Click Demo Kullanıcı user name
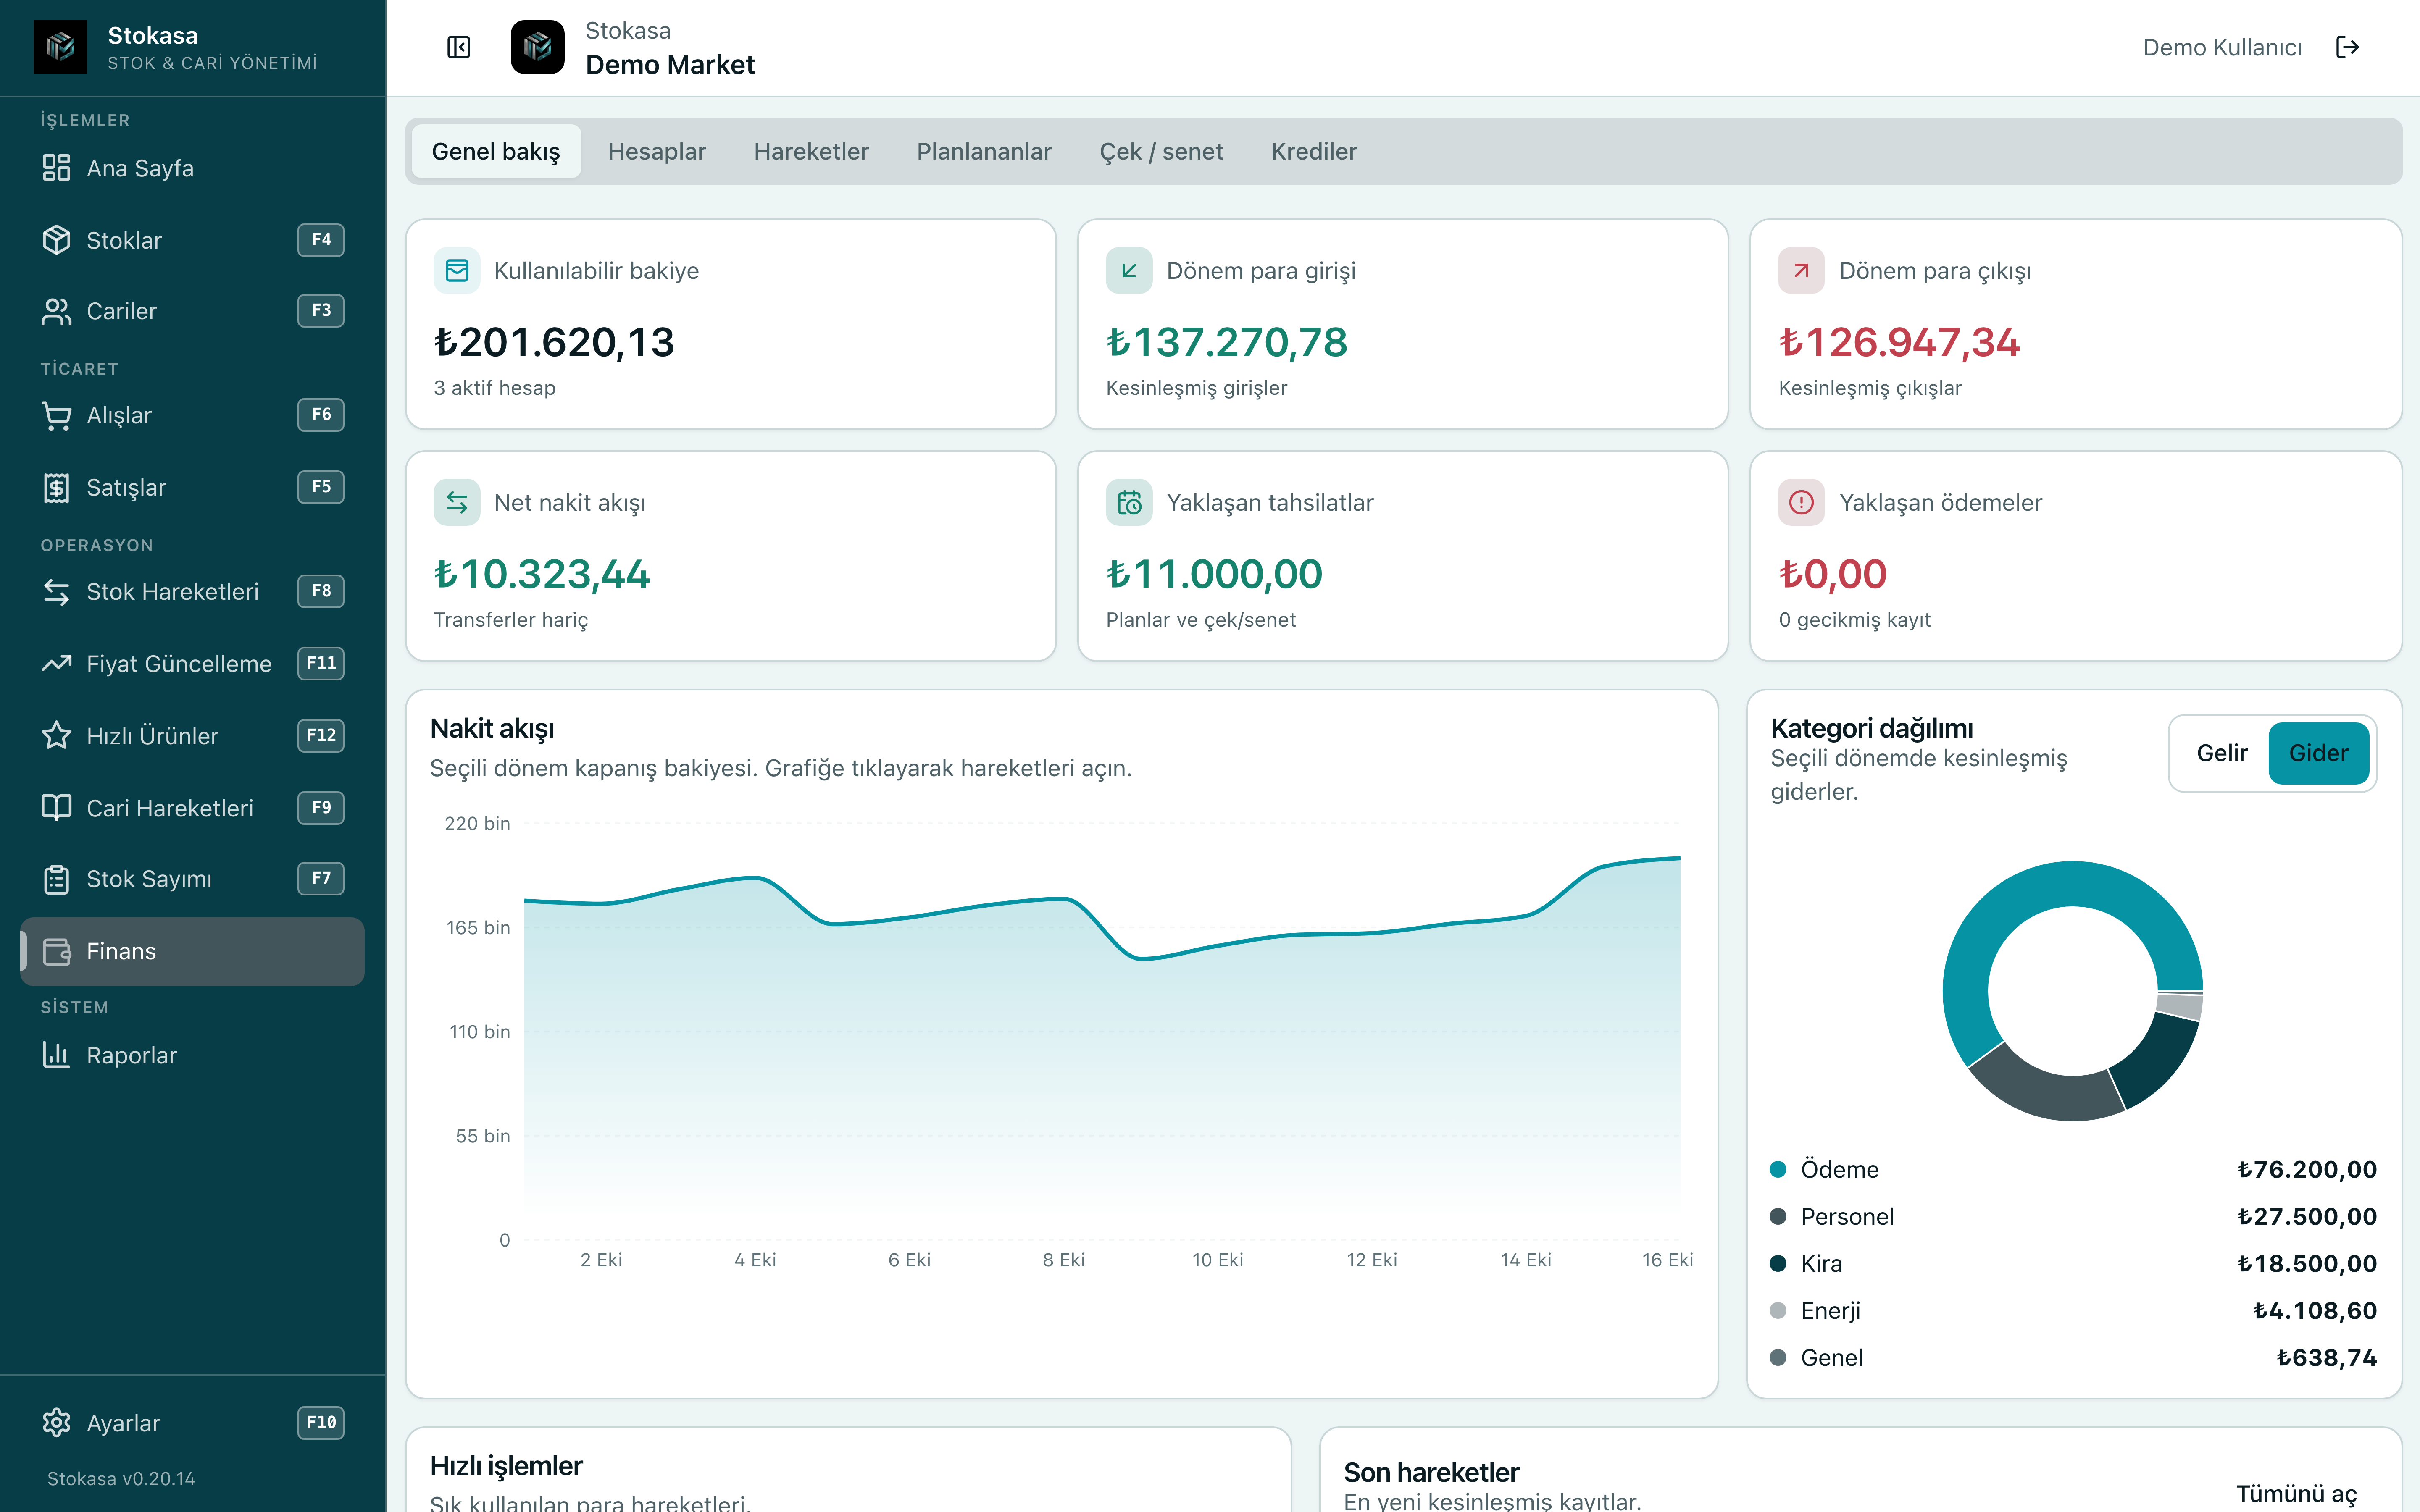 (2222, 47)
